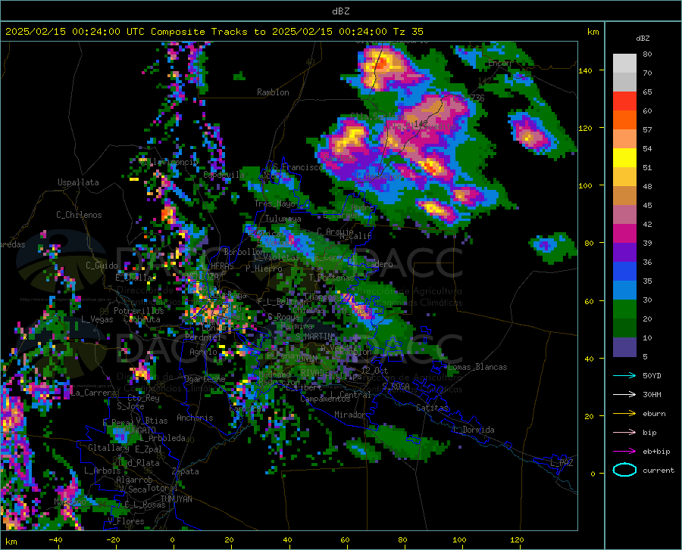Click the Uspallata town label
682x550 pixels.
tap(78, 182)
